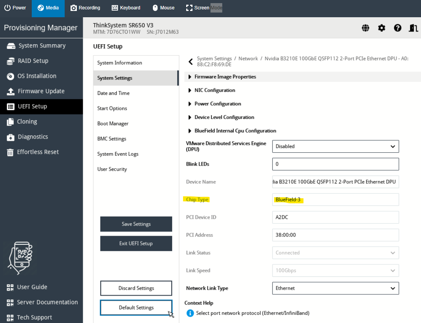Click the exit door icon
This screenshot has width=421, height=323.
click(x=414, y=28)
